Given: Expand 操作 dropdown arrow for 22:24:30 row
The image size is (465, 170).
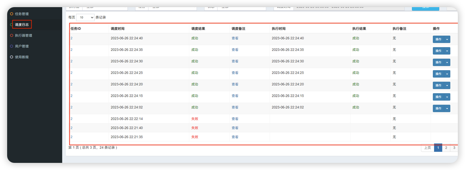Looking at the screenshot, I should 447,63.
